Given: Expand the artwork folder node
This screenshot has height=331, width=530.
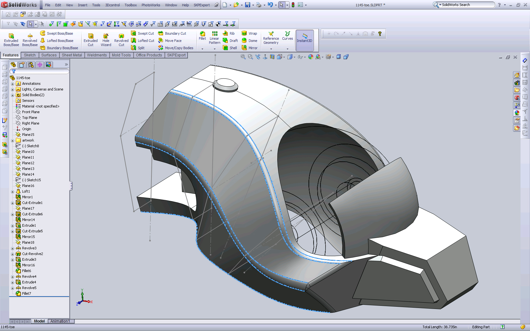Looking at the screenshot, I should coord(13,141).
